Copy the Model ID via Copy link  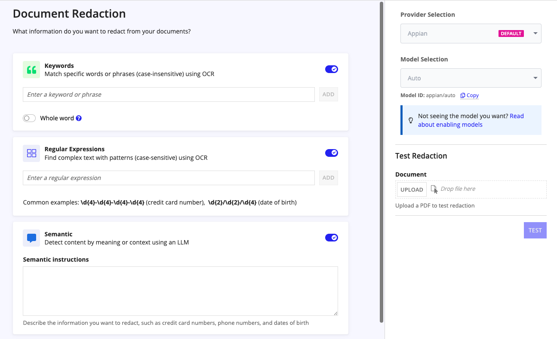point(470,95)
